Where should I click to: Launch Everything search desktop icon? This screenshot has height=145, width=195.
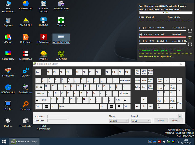tap(26, 106)
